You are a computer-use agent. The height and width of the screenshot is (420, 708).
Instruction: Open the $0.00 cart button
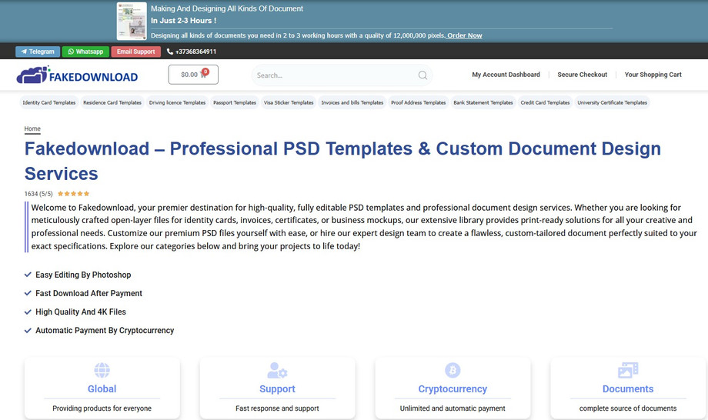(193, 75)
